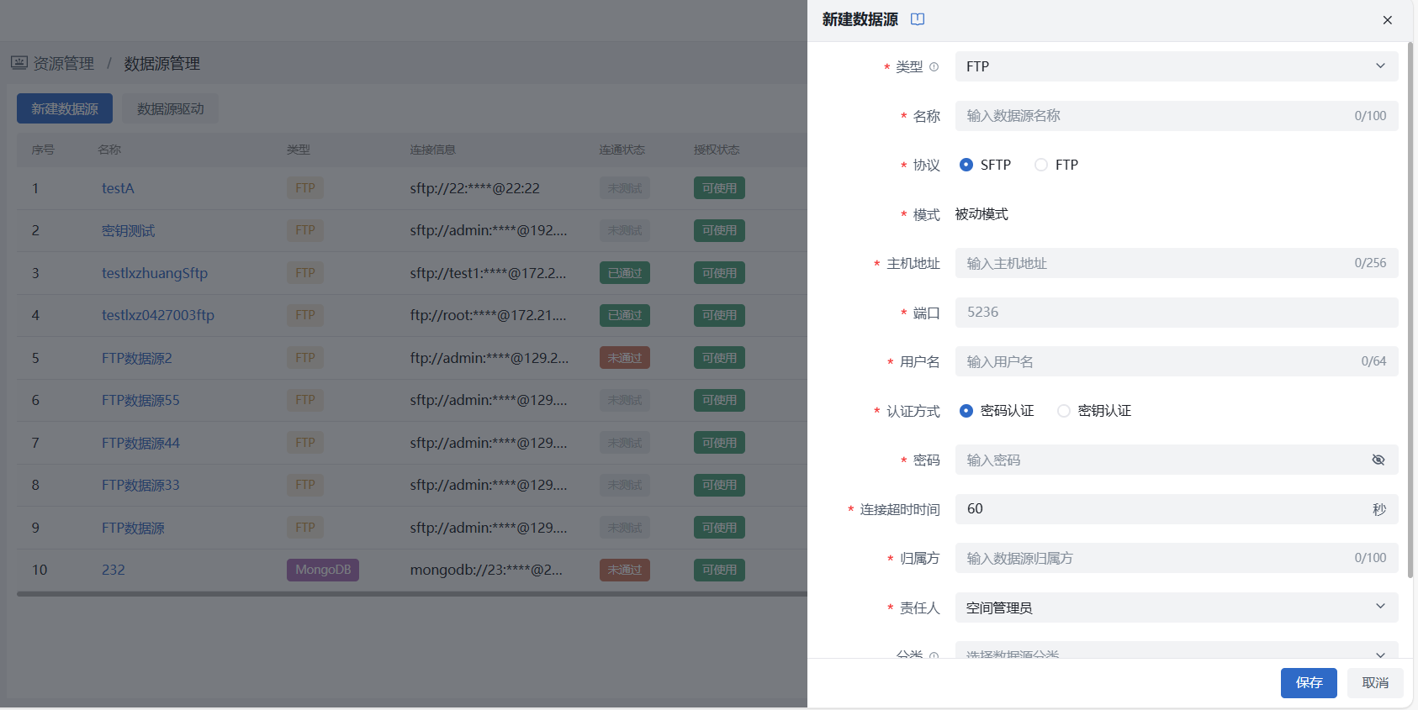Click 未通过 status in 232 row
The width and height of the screenshot is (1418, 710).
[625, 570]
